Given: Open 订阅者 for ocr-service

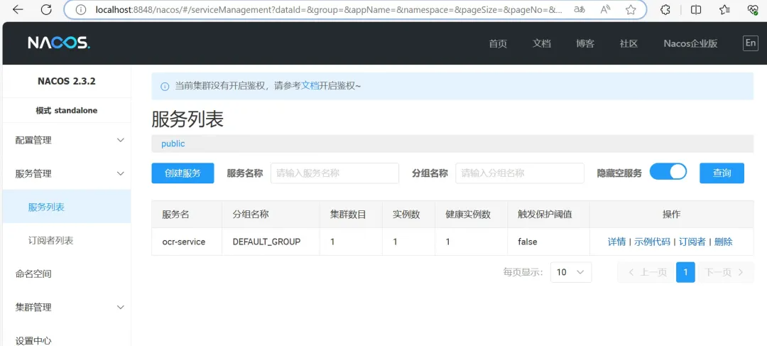Looking at the screenshot, I should click(x=692, y=242).
